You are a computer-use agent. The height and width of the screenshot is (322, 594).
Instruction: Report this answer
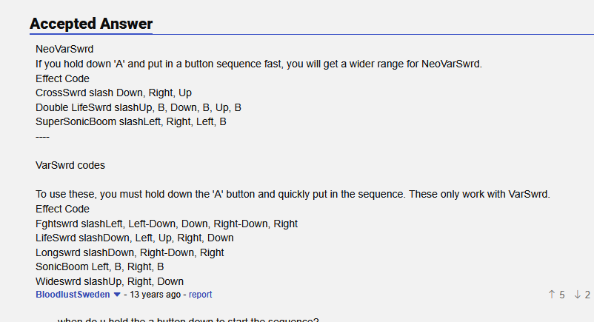coord(200,295)
